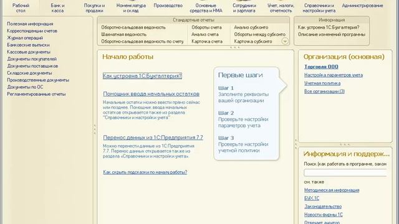Open Основные средства и НМА section

206,8
